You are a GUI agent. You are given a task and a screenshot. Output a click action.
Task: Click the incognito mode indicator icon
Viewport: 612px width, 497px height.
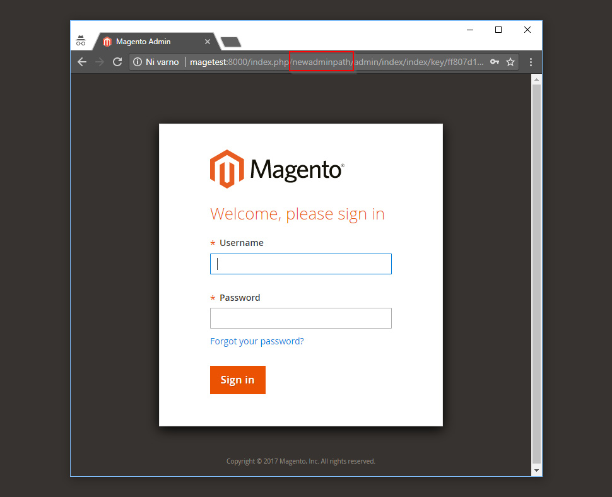[x=81, y=40]
